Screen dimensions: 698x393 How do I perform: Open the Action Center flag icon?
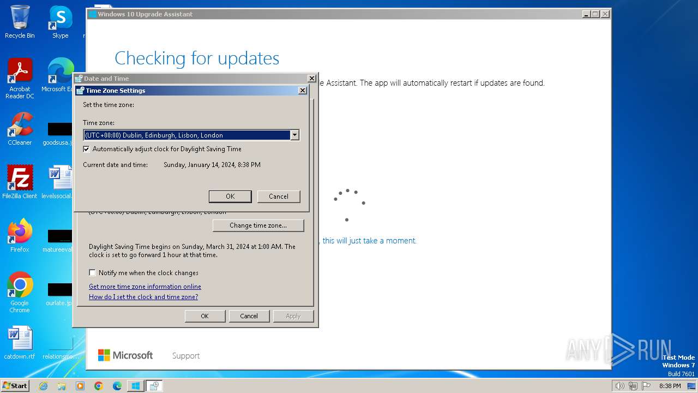click(x=646, y=386)
